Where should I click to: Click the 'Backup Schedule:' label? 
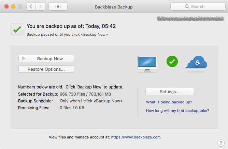tap(35, 101)
